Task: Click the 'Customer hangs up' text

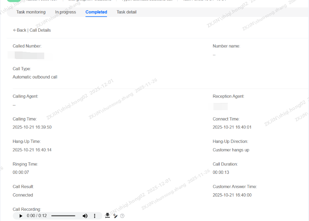Action: [231, 150]
